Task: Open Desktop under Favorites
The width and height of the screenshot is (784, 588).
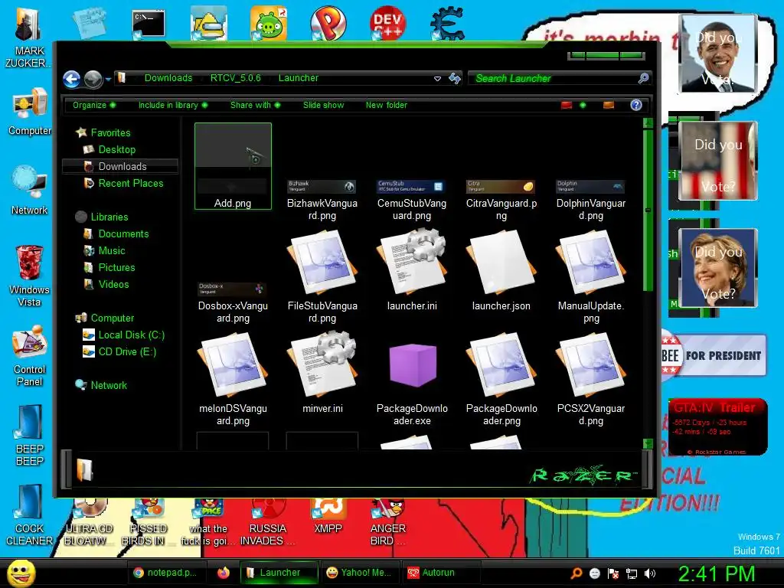Action: pyautogui.click(x=117, y=149)
